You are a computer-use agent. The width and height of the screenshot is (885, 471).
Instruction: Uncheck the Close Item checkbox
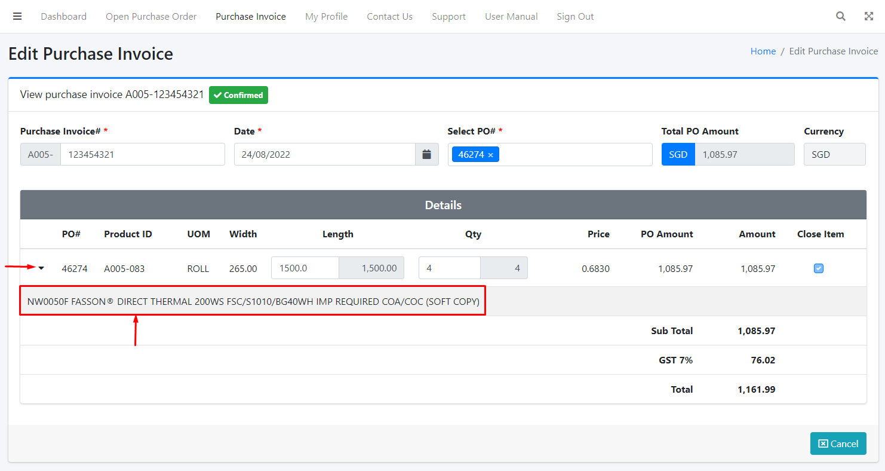[x=819, y=268]
